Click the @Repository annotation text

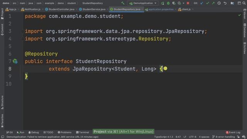pyautogui.click(x=41, y=54)
